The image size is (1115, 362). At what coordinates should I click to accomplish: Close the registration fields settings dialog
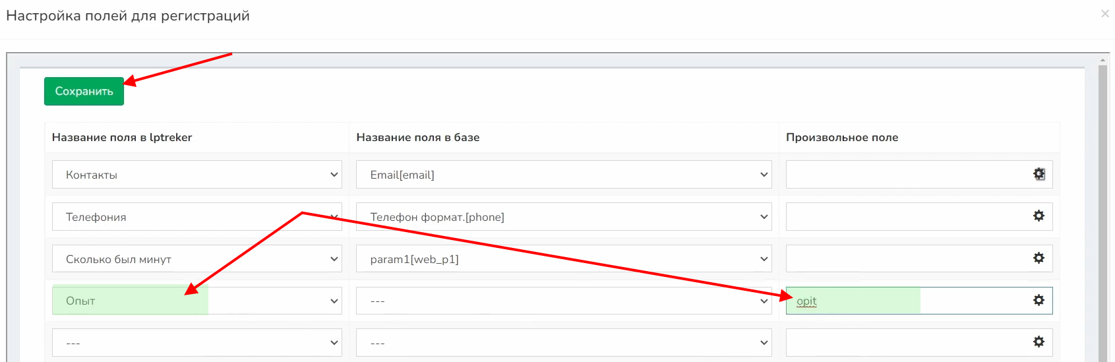click(1104, 14)
